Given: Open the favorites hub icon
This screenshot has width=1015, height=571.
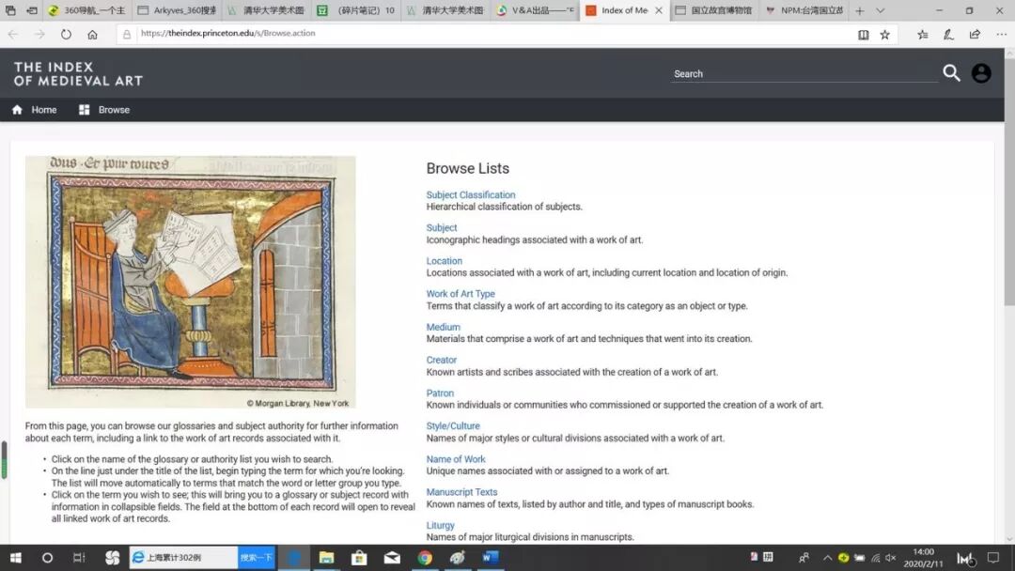Looking at the screenshot, I should coord(923,35).
